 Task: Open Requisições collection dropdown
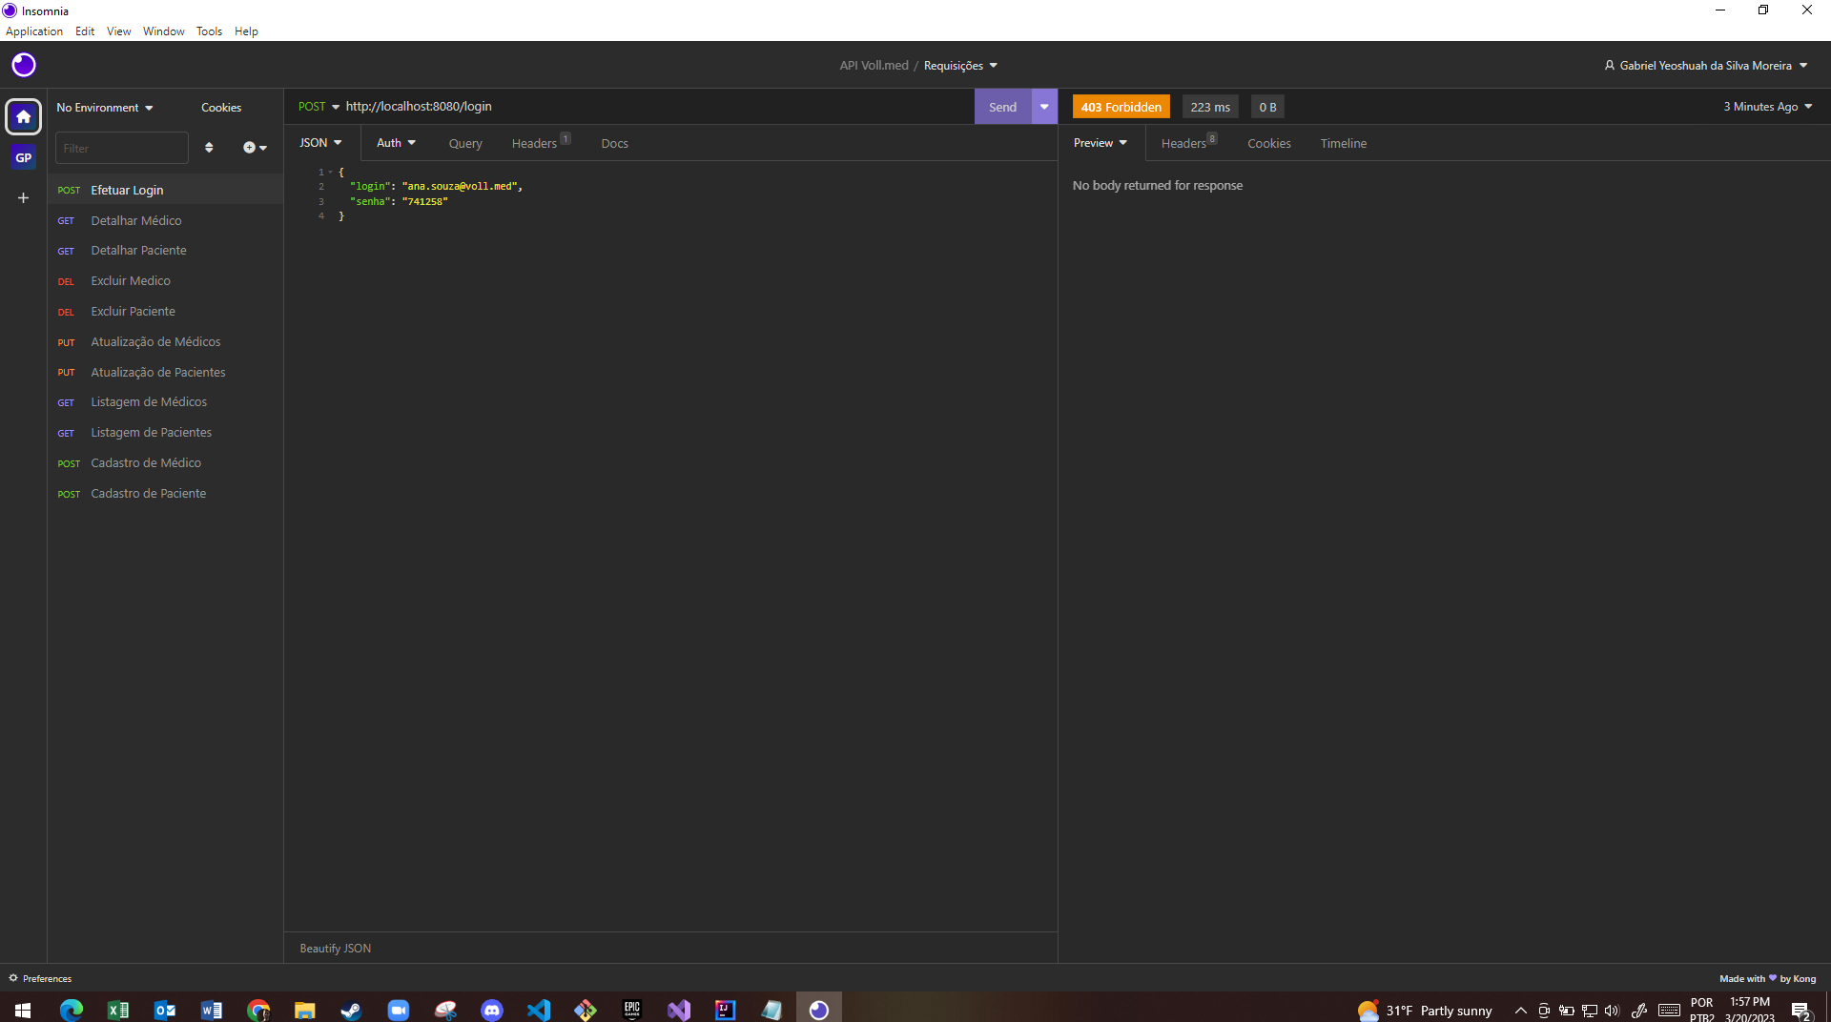tap(960, 66)
